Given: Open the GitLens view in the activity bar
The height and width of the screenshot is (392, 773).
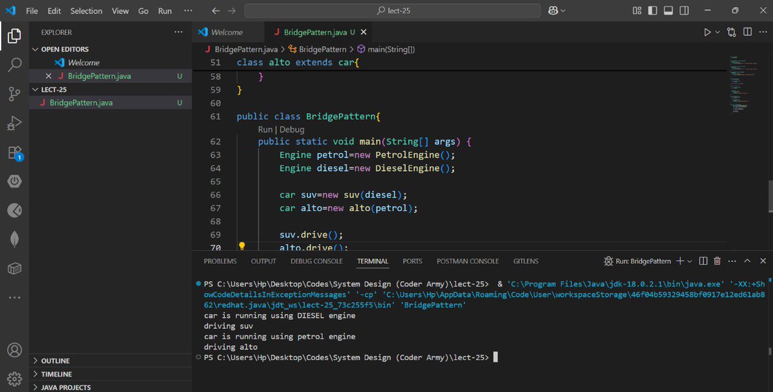Looking at the screenshot, I should coord(14,210).
